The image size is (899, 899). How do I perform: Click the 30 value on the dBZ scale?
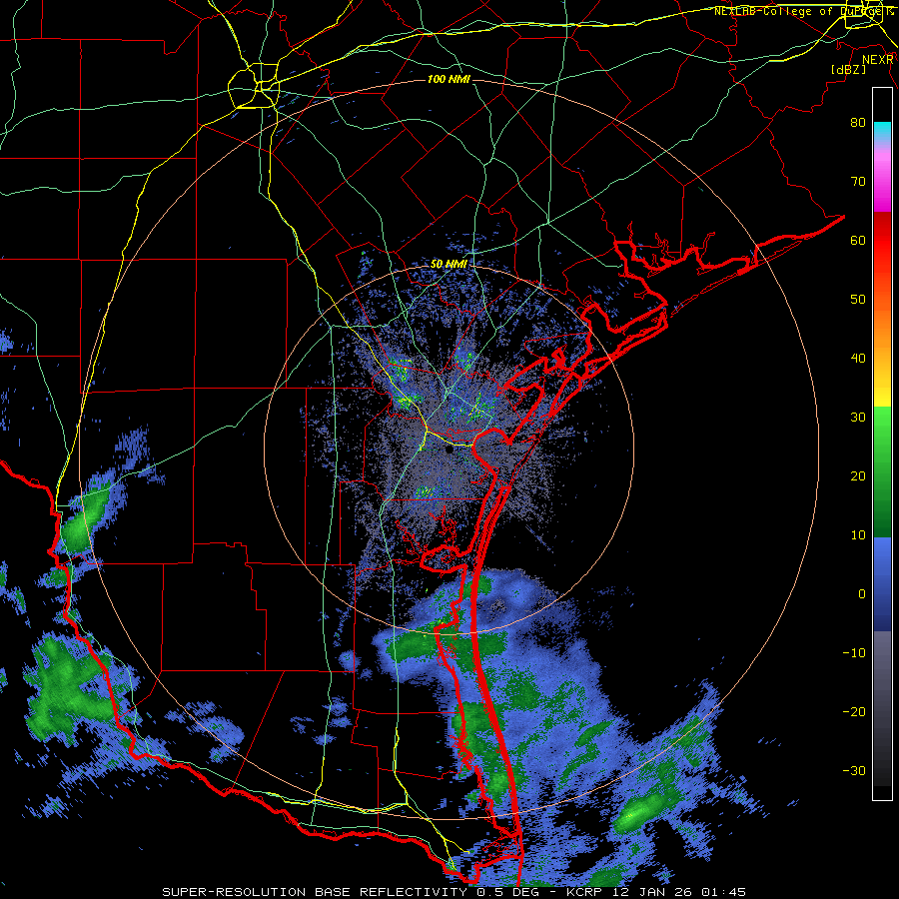click(x=858, y=417)
